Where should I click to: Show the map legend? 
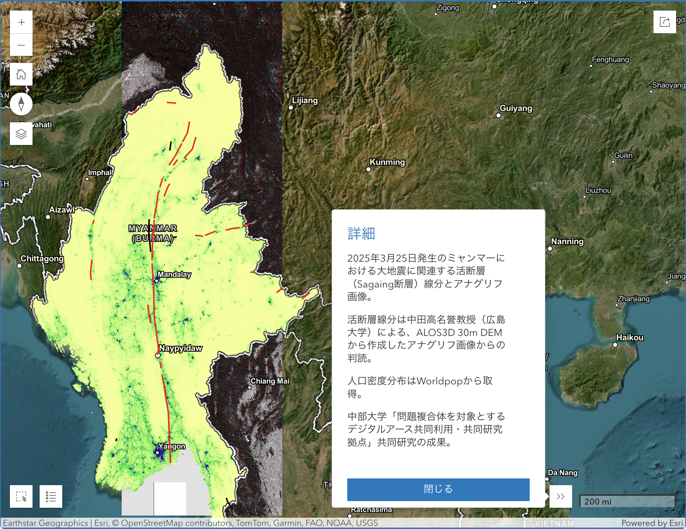51,496
